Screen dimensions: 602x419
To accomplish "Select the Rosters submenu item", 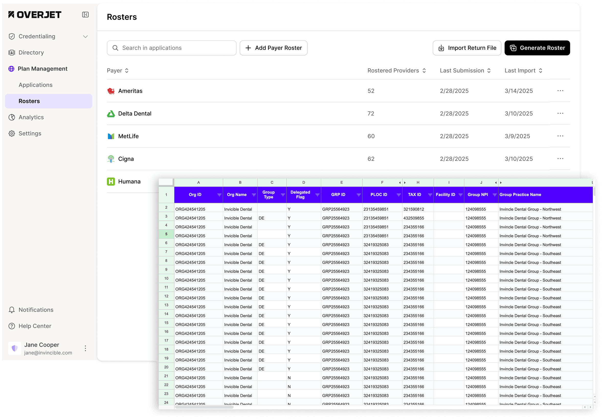I will point(29,101).
